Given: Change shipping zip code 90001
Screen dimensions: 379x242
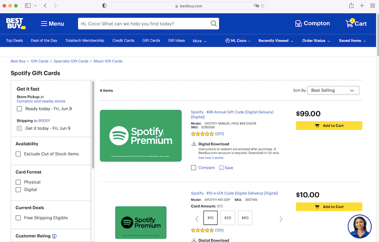Looking at the screenshot, I should point(44,121).
